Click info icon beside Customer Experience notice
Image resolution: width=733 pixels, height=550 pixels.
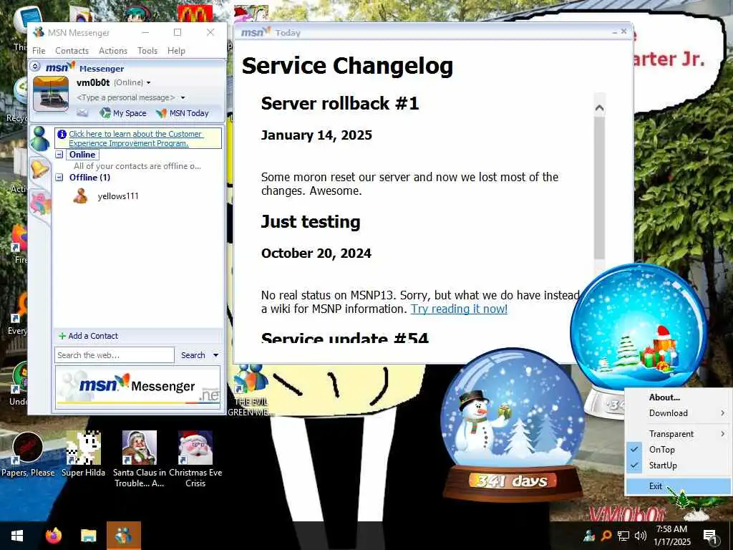coord(62,134)
